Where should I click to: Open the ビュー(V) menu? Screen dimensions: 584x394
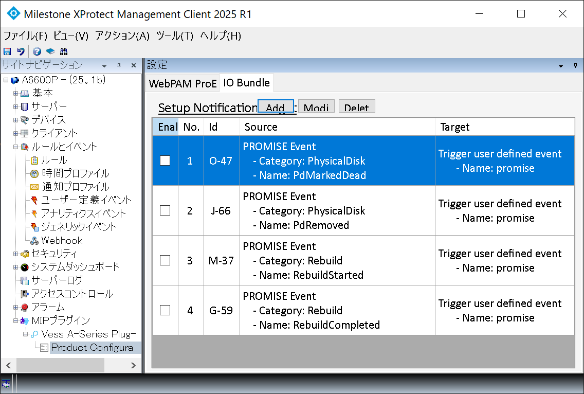click(71, 36)
